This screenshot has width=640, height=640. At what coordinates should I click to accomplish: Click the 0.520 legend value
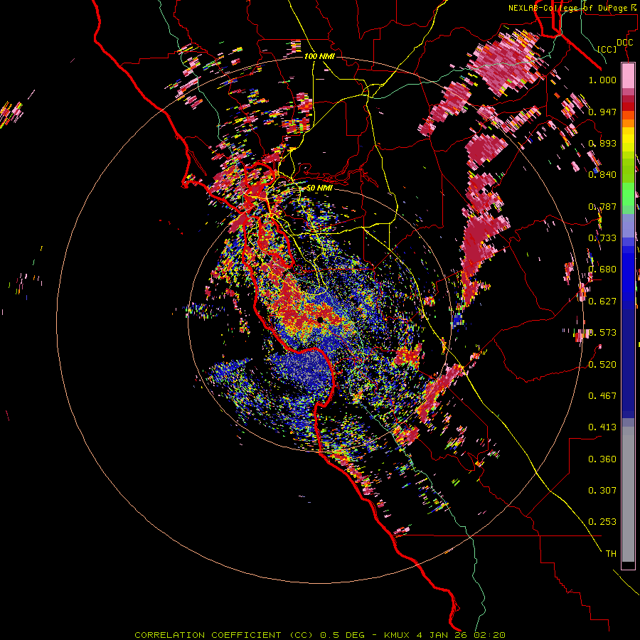click(602, 365)
